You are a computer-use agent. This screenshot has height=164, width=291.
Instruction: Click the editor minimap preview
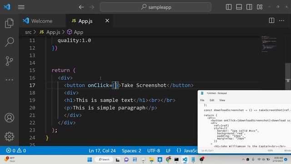click(269, 44)
